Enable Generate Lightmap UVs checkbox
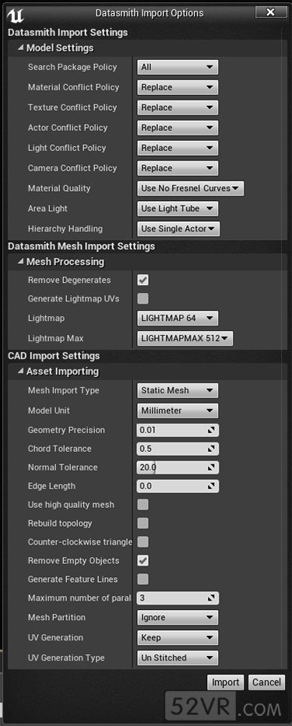This screenshot has height=726, width=292. coord(143,298)
